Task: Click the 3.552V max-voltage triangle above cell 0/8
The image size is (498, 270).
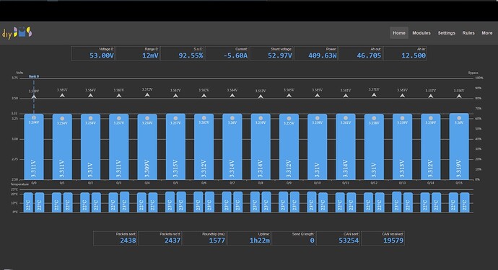Action: (x=261, y=96)
